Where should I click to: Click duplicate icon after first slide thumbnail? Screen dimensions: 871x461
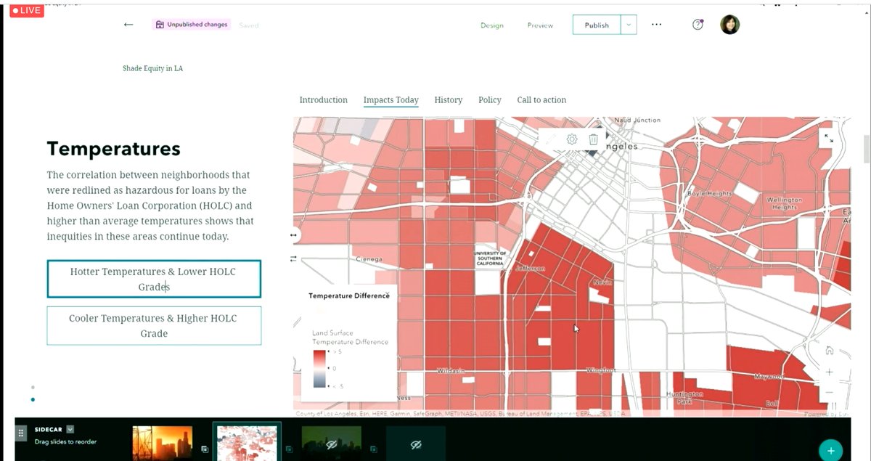[x=204, y=449]
